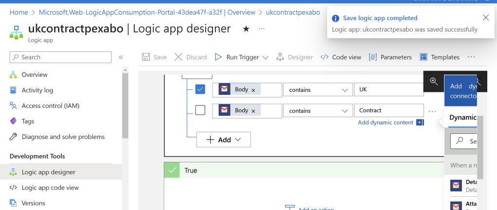Click the Save toolbar icon
Viewport: 497px width, 210px height.
146,57
